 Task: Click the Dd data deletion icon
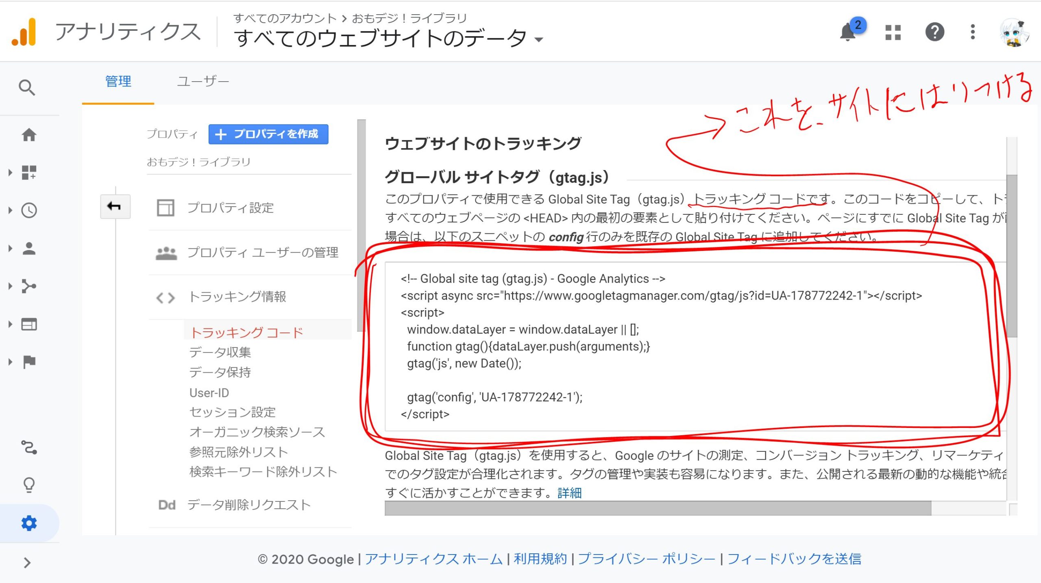(x=166, y=505)
